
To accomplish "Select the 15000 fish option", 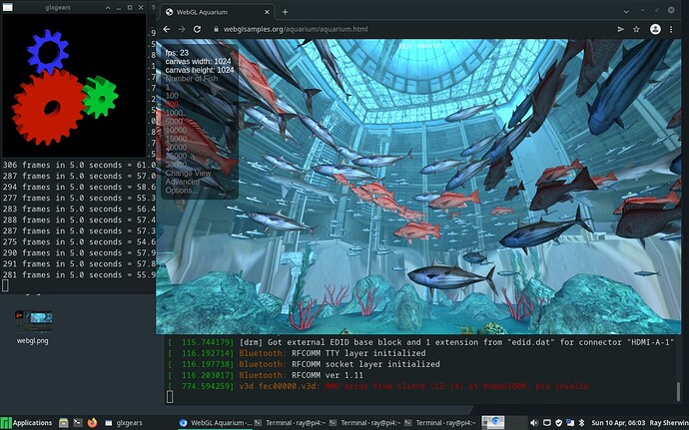I will coord(176,139).
